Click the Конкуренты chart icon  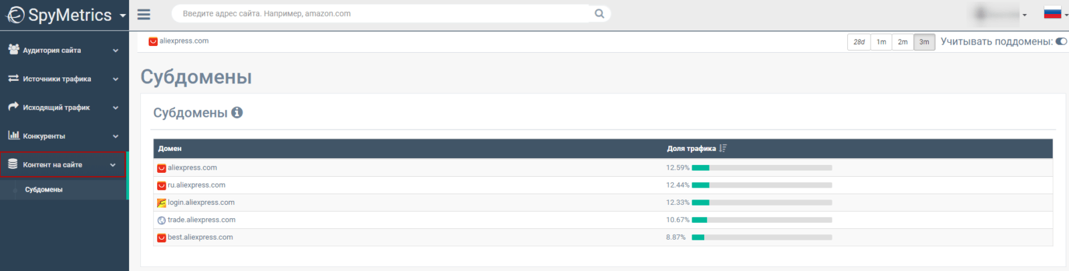13,135
